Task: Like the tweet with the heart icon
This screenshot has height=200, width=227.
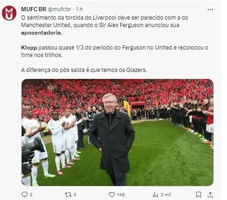Action: 112,194
